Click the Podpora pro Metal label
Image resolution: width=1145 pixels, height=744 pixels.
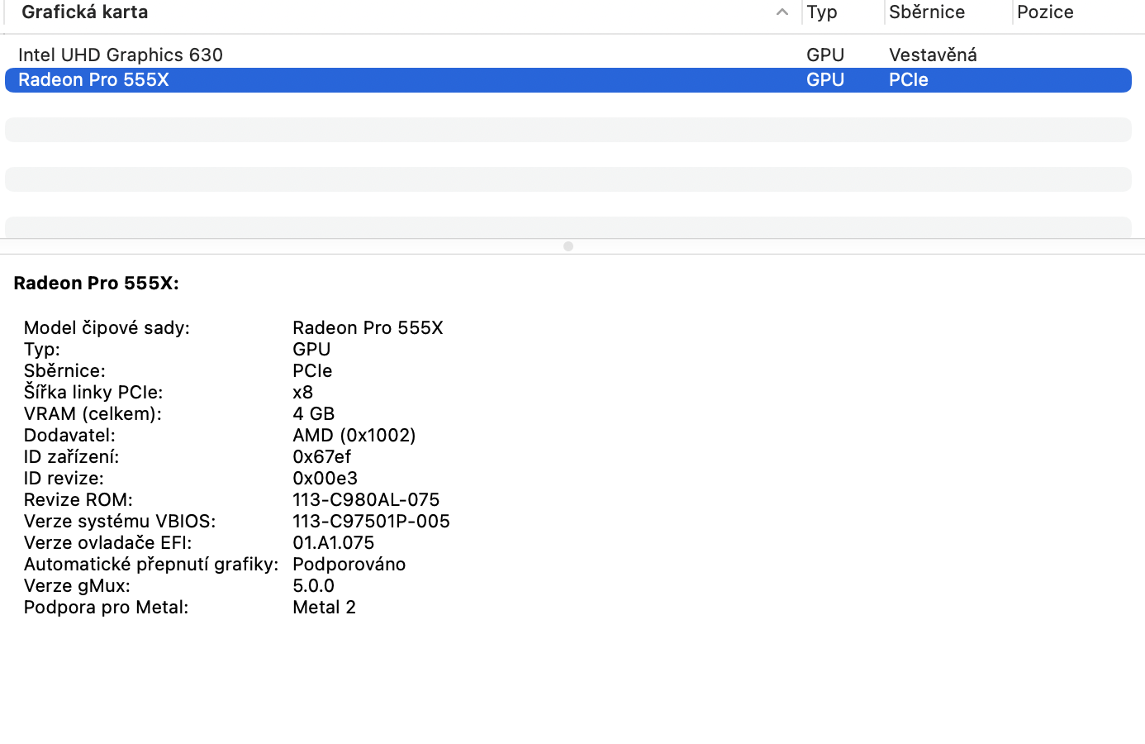106,608
